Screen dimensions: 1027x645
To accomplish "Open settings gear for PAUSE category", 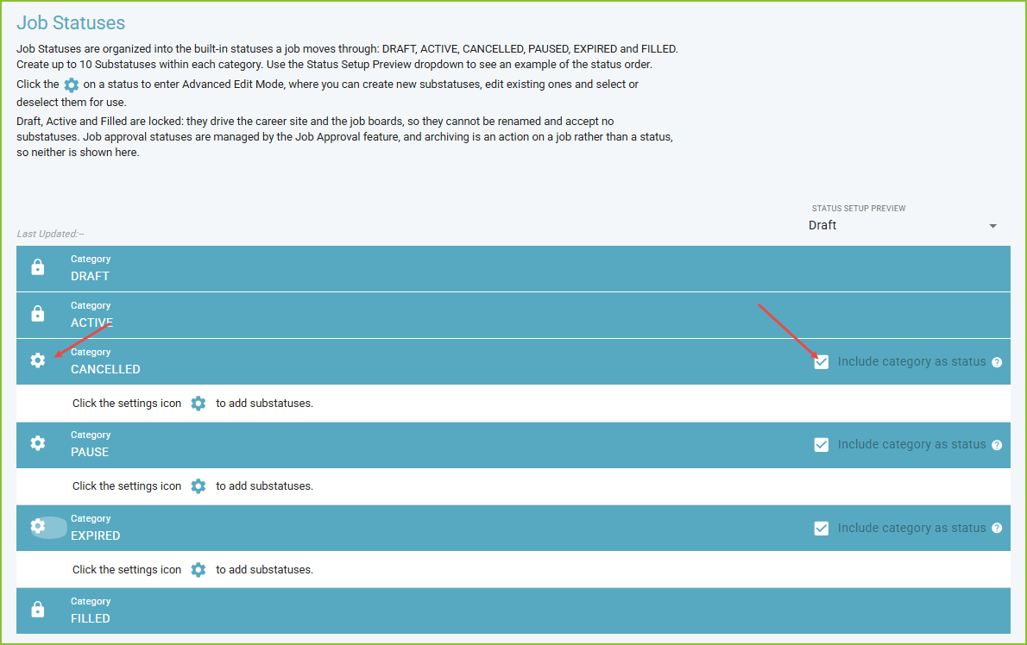I will click(38, 443).
